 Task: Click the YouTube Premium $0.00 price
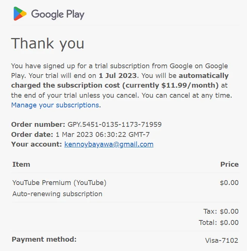pyautogui.click(x=229, y=183)
